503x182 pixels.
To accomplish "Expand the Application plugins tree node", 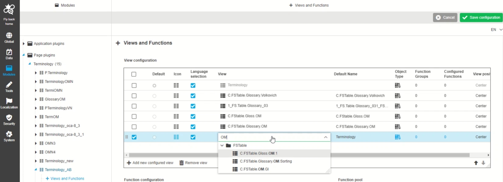I will coord(24,44).
